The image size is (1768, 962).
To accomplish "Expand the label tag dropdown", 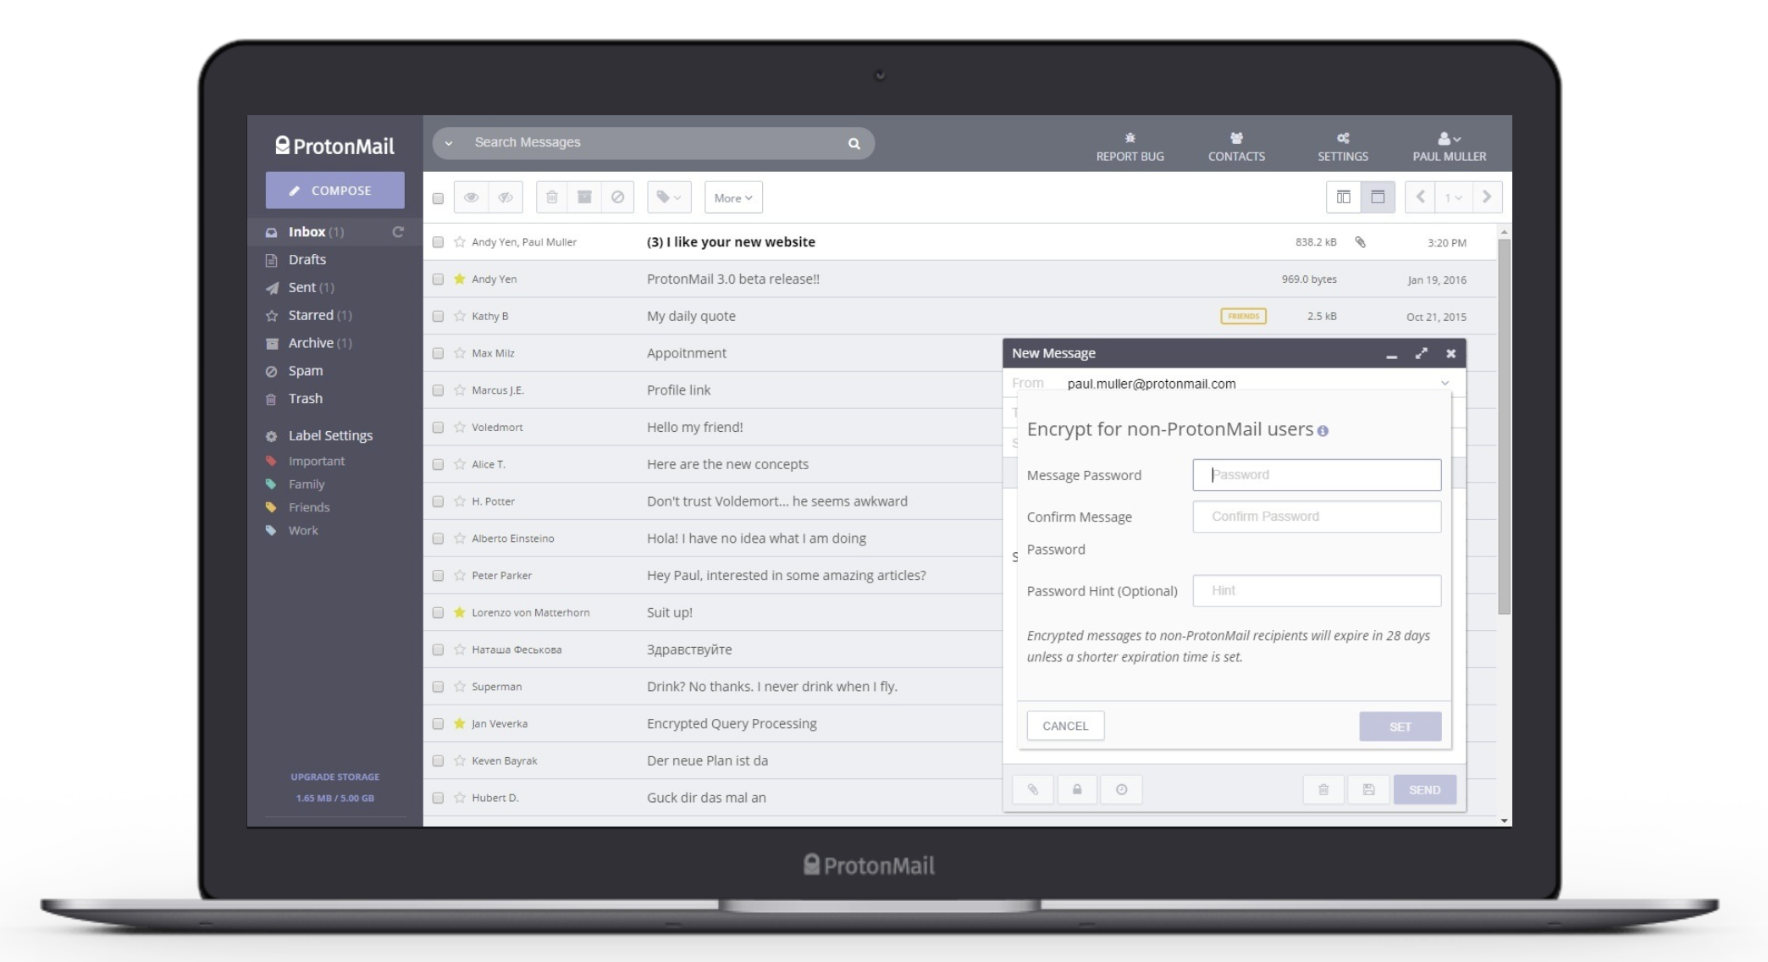I will (x=669, y=197).
